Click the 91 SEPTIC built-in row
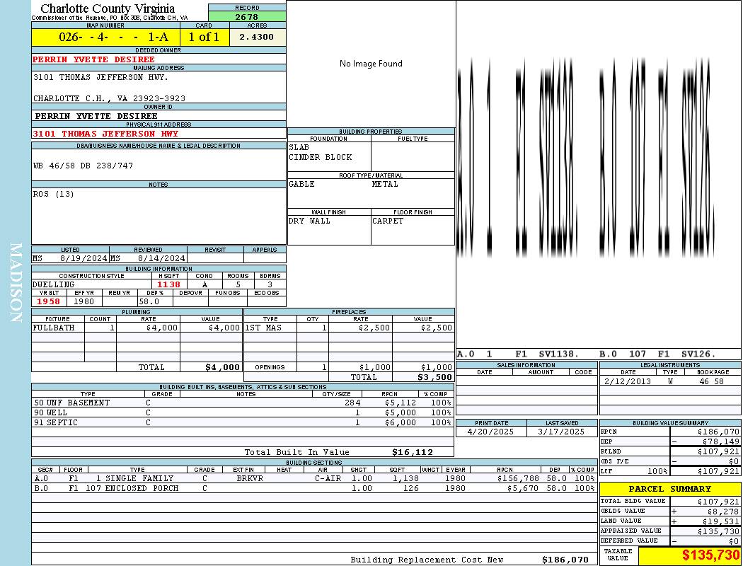Viewport: 743px width, 566px height. 243,422
